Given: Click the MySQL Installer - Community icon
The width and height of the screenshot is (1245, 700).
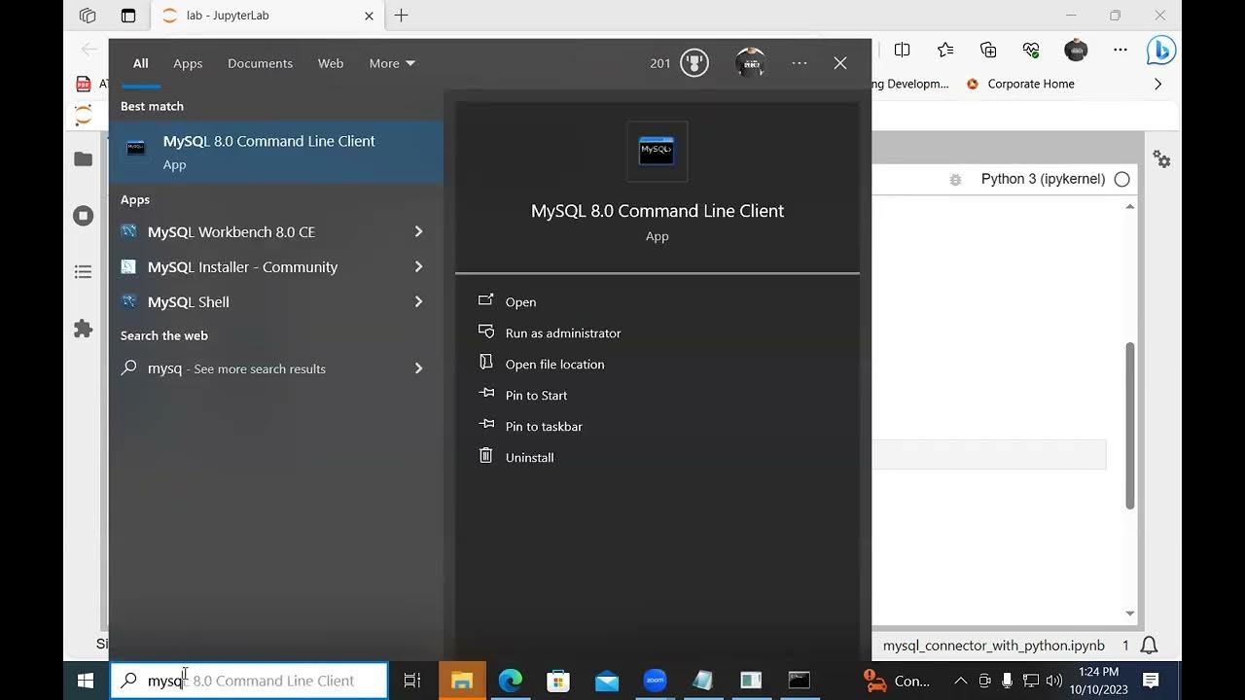Looking at the screenshot, I should click(x=128, y=266).
